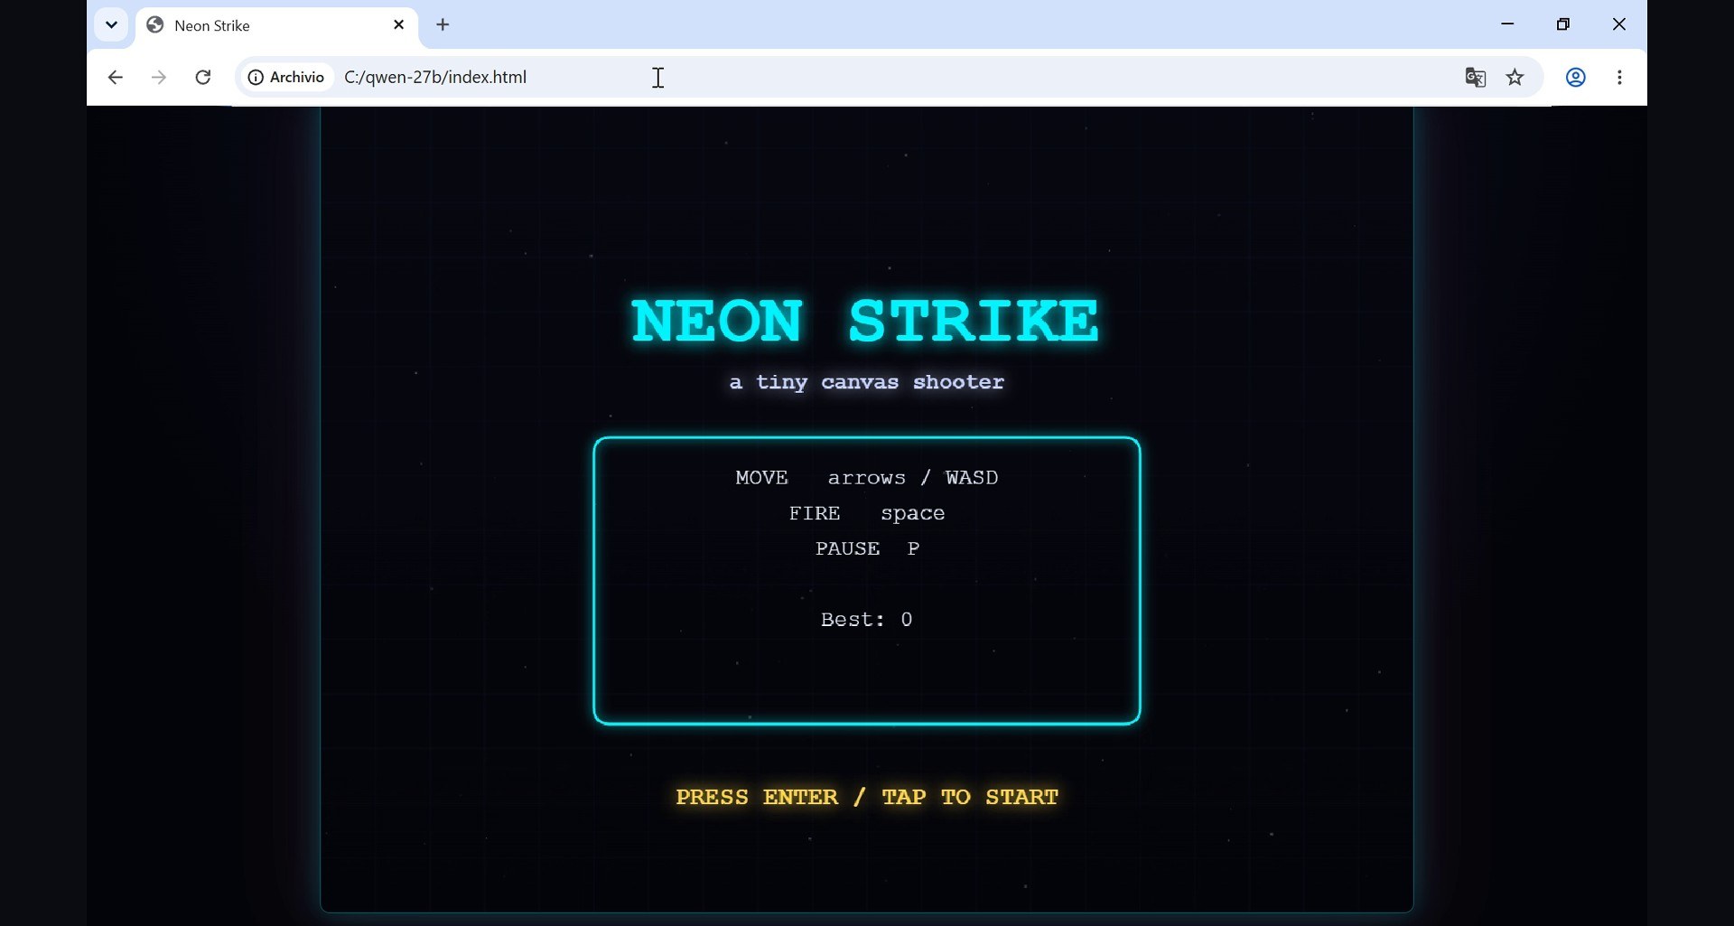The image size is (1734, 926).
Task: Expand the tab search dropdown chevron
Action: point(111,25)
